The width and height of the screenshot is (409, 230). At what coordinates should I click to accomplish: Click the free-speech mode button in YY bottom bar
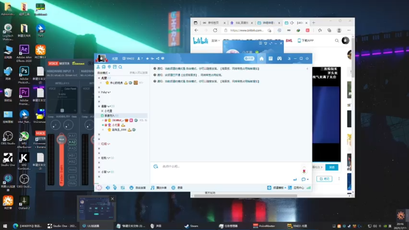pos(137,188)
